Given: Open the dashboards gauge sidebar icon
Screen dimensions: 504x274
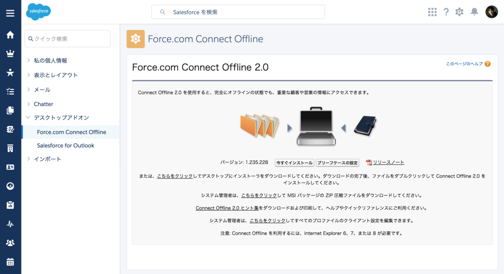Looking at the screenshot, I should (10, 186).
